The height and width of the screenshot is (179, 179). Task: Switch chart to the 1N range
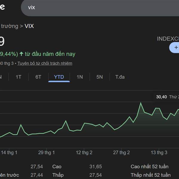tap(80, 77)
